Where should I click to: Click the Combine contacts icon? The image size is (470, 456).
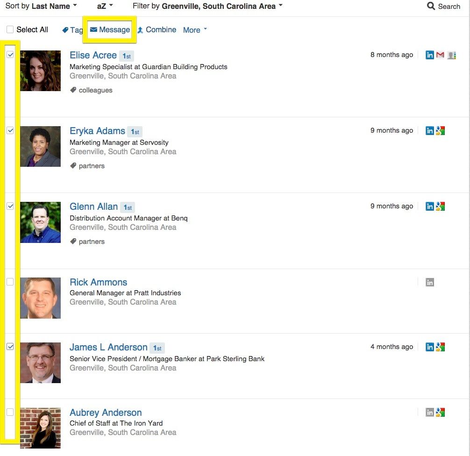tap(140, 30)
